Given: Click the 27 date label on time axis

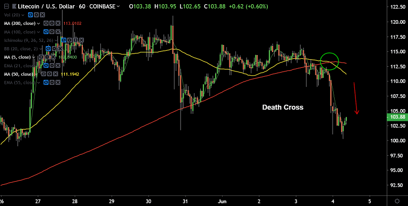Looking at the screenshot, I should 38,201.
